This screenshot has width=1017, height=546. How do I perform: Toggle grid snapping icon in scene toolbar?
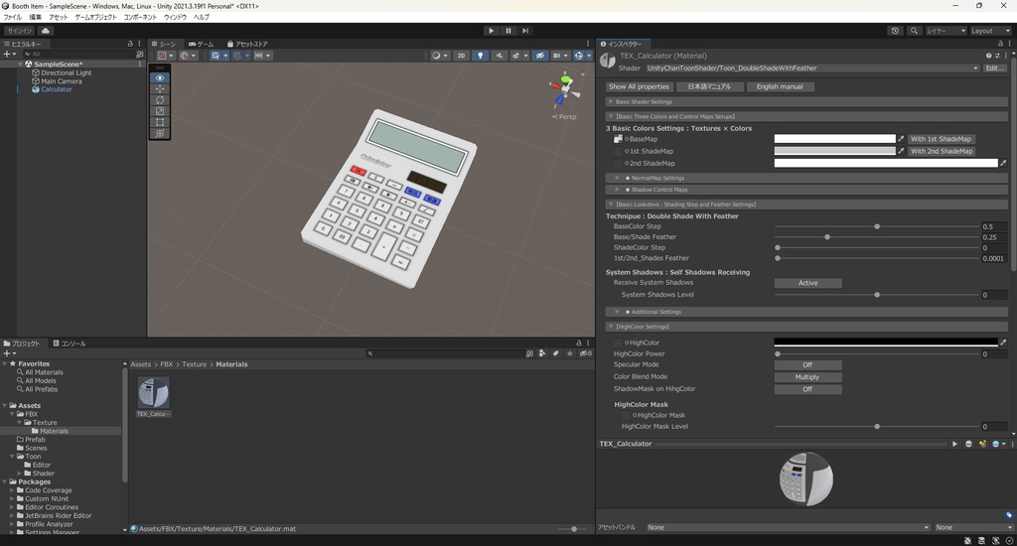(237, 56)
